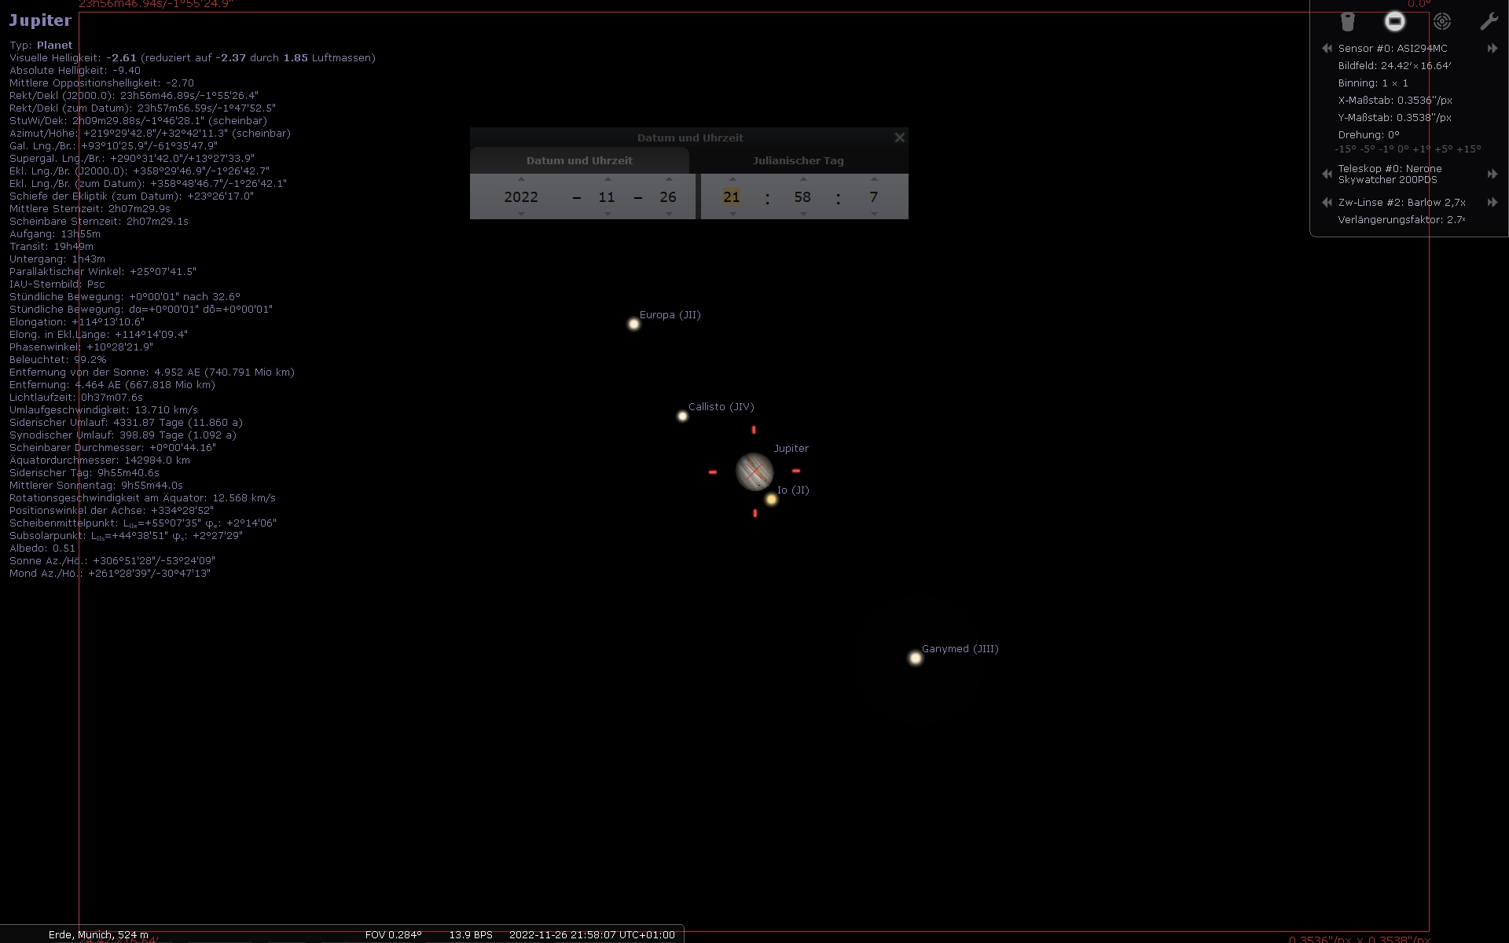
Task: Select the moon Callisto (JIV)
Action: (682, 416)
